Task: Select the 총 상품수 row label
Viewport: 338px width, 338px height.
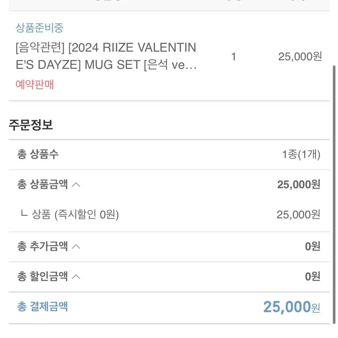Action: coord(38,154)
